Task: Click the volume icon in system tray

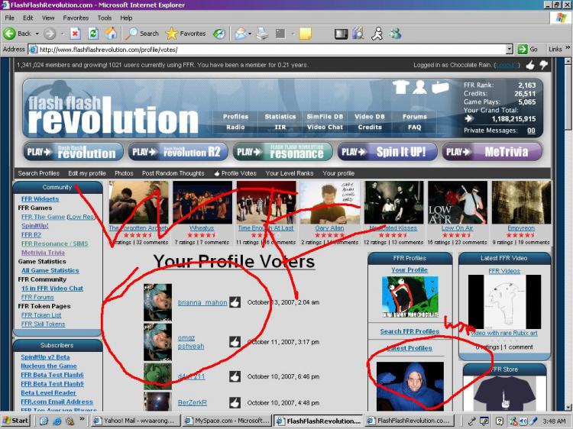Action: tap(523, 421)
